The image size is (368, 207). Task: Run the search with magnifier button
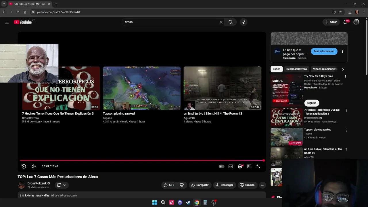pos(231,22)
